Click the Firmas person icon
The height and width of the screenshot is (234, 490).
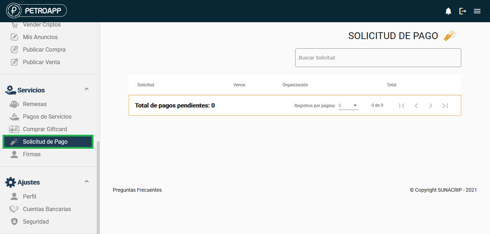click(x=14, y=154)
